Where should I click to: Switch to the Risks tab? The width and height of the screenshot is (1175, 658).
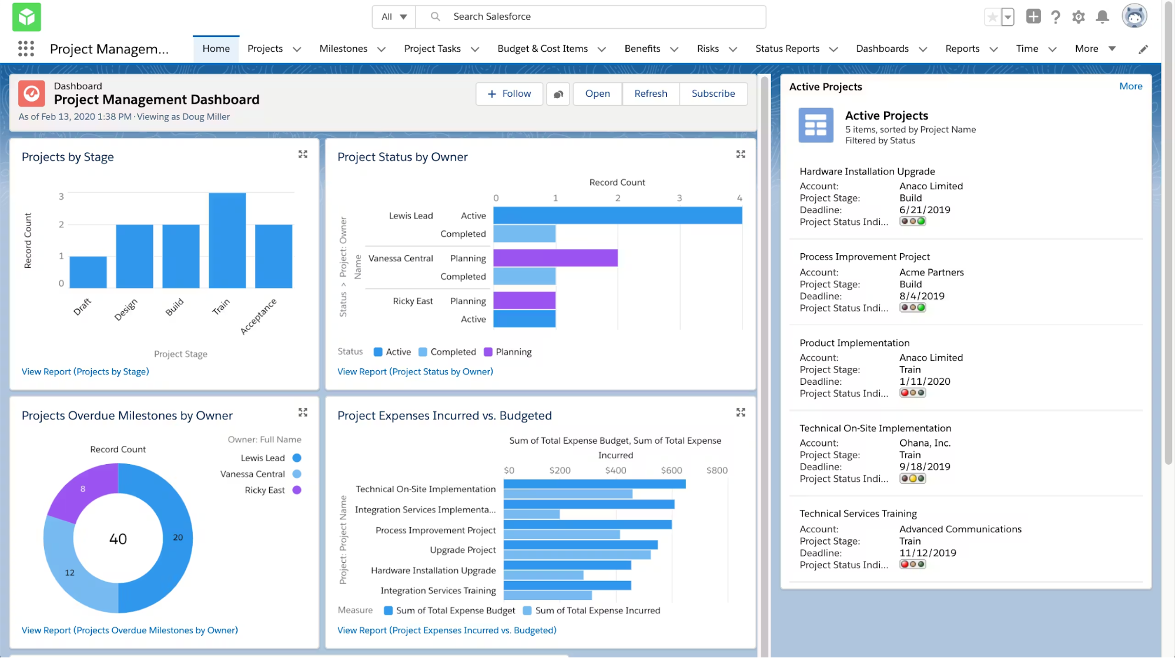tap(708, 49)
